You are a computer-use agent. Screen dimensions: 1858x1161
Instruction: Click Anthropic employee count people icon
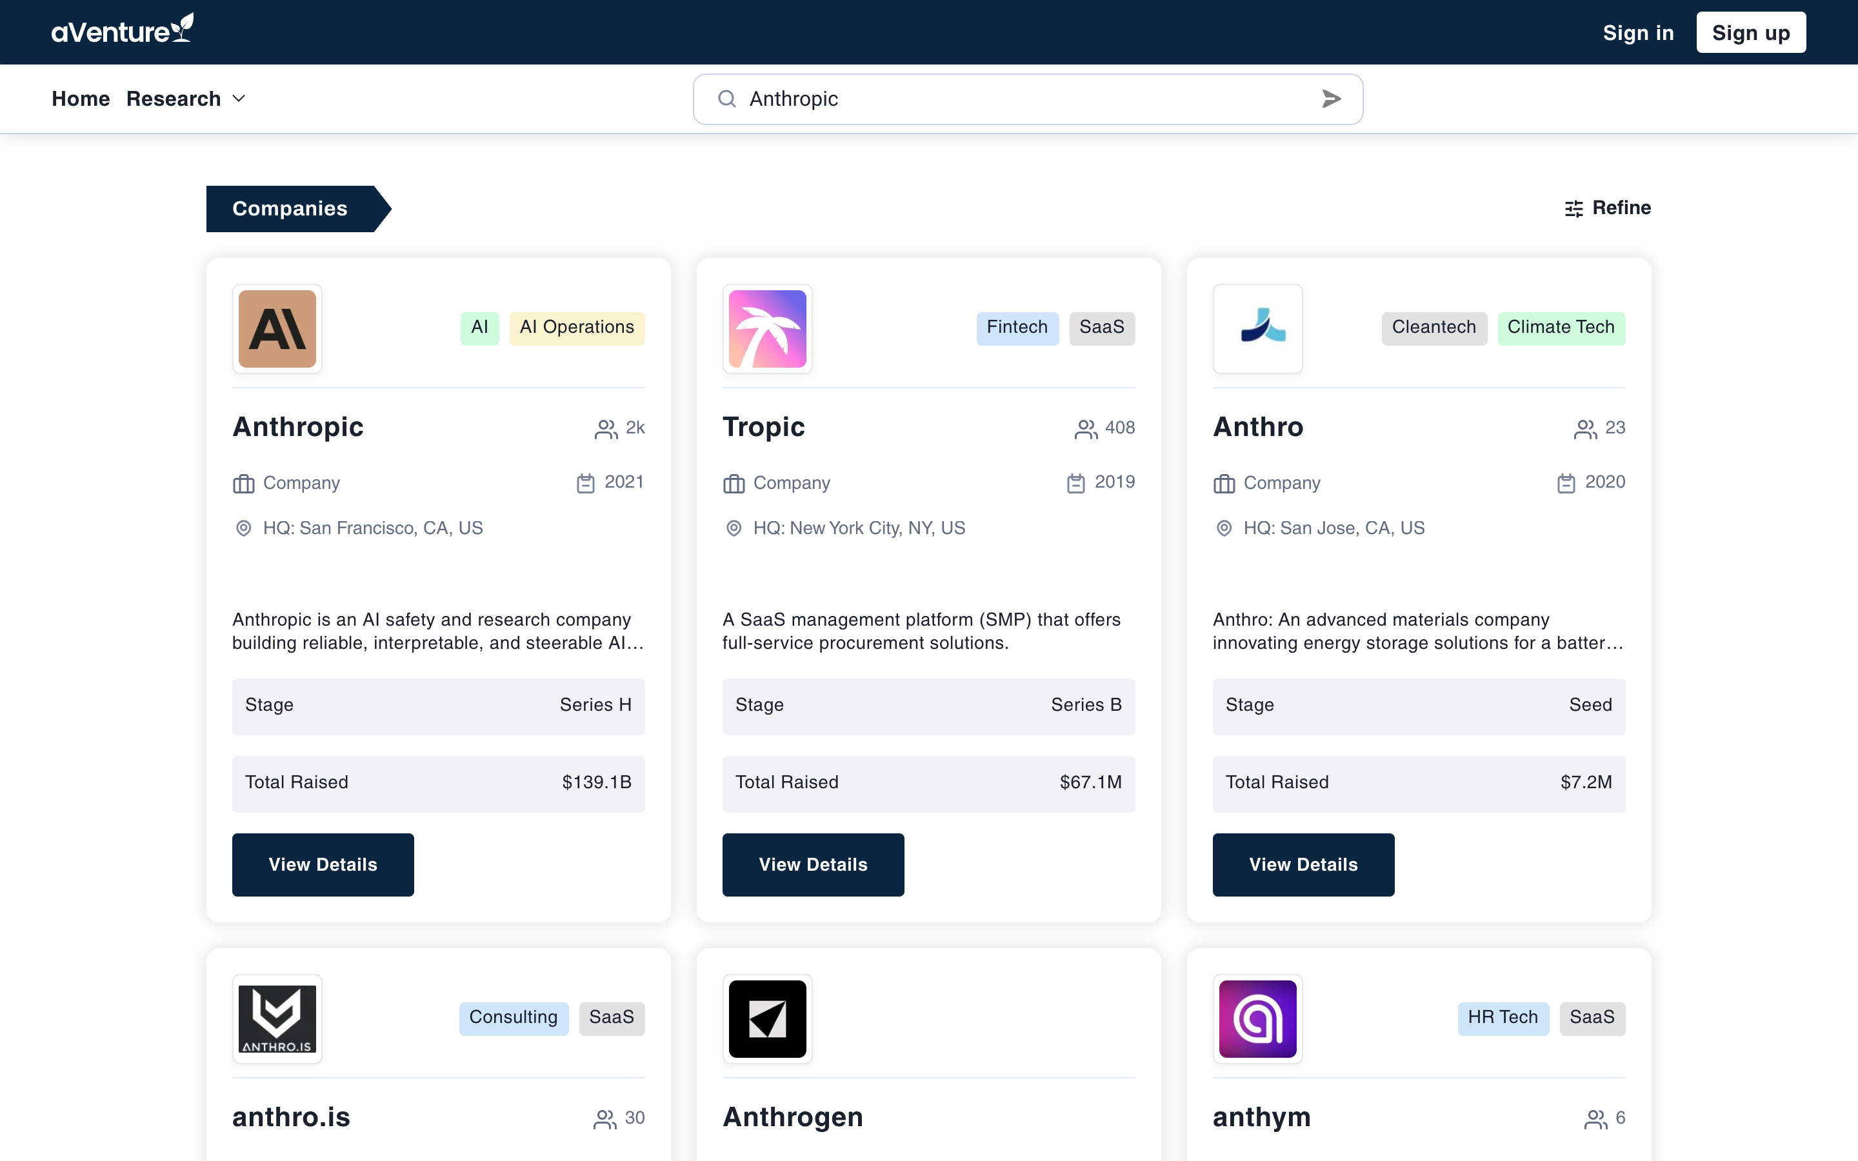(x=606, y=428)
